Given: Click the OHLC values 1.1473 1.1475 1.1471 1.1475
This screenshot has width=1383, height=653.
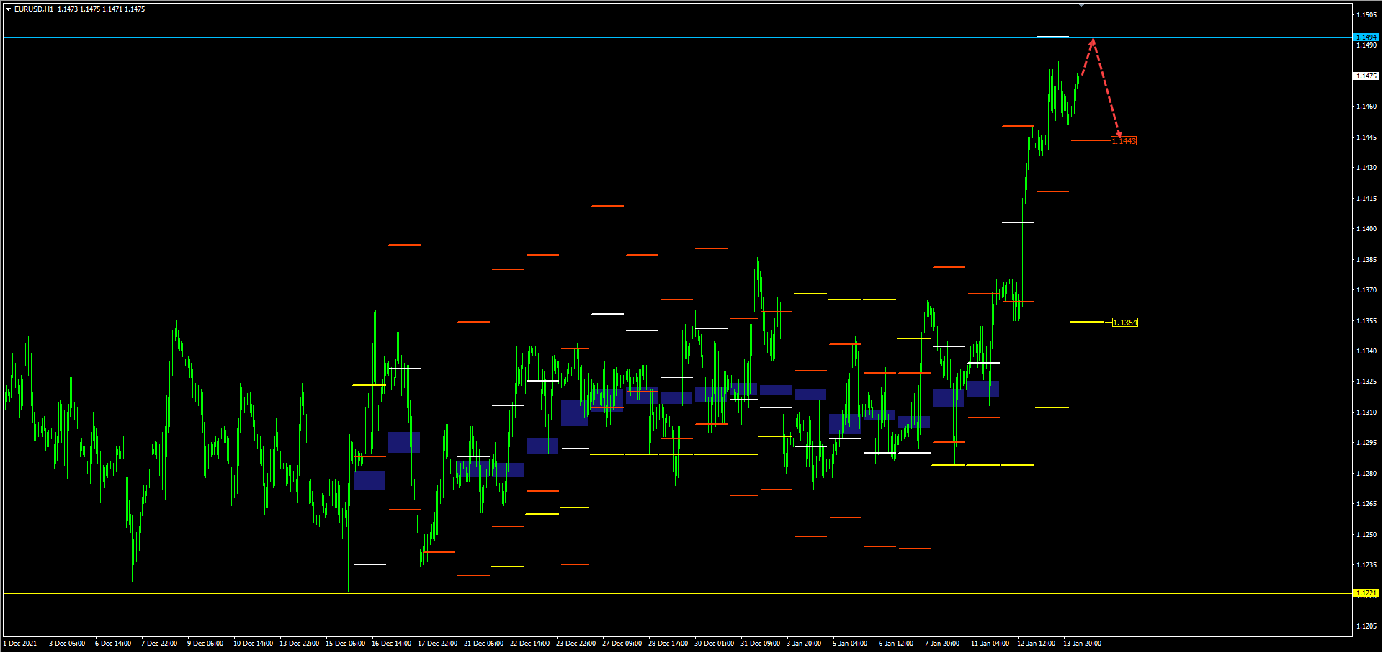Looking at the screenshot, I should click(x=102, y=9).
